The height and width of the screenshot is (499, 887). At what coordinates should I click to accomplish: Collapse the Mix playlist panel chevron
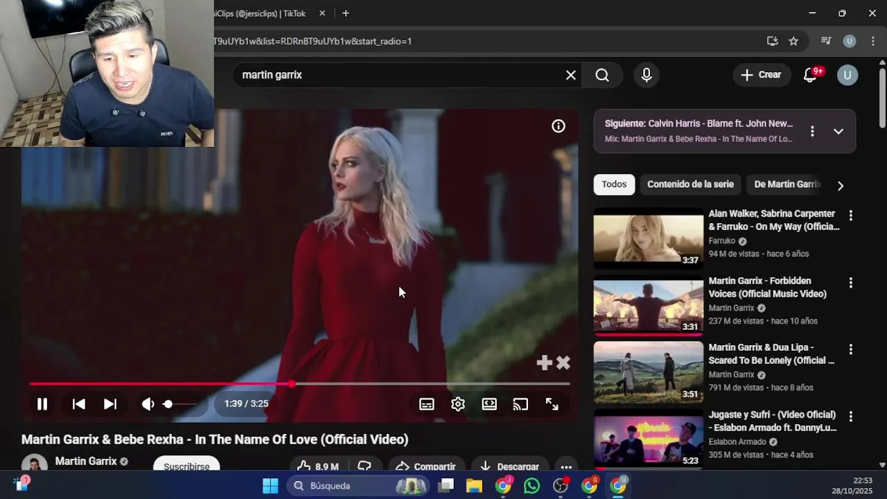[838, 131]
